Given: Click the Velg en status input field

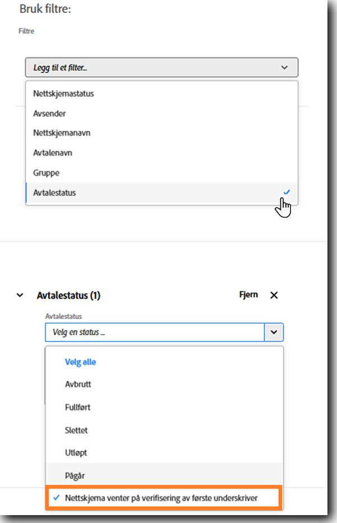Looking at the screenshot, I should [x=155, y=332].
